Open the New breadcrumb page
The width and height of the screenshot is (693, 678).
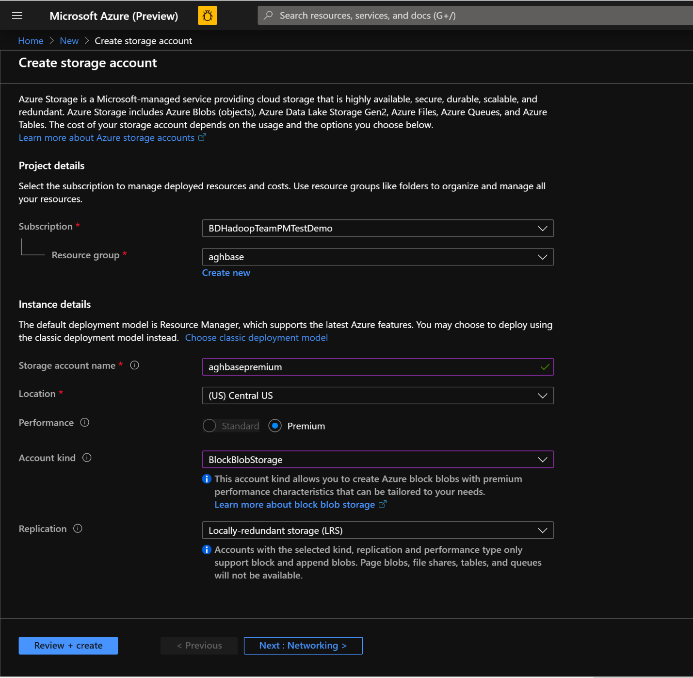coord(69,41)
